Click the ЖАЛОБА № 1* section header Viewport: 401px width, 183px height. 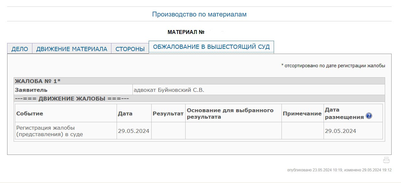click(38, 81)
